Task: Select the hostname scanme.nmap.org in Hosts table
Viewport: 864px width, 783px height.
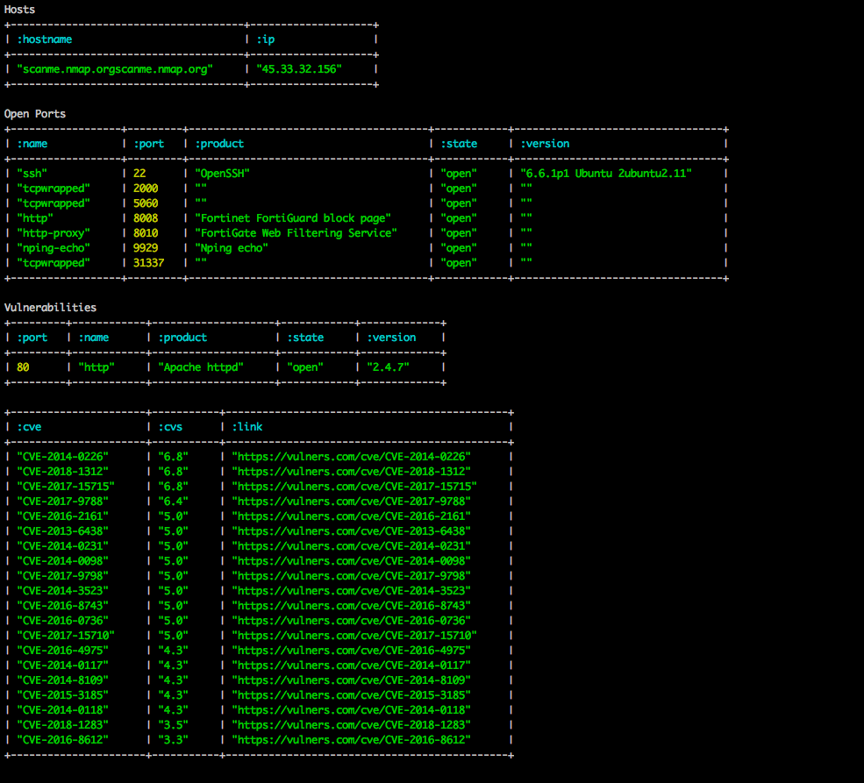Action: click(114, 68)
